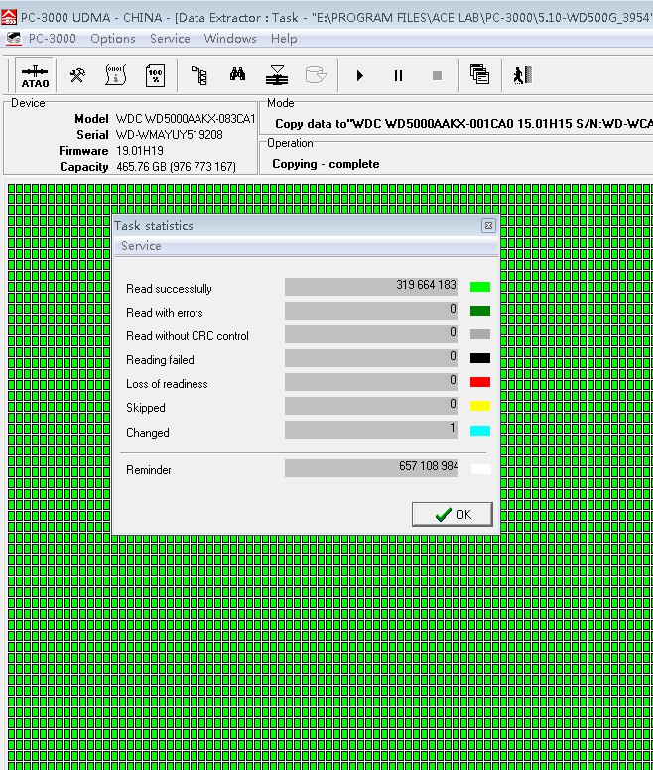Open the Windows menu
Image resolution: width=653 pixels, height=770 pixels.
pyautogui.click(x=229, y=39)
